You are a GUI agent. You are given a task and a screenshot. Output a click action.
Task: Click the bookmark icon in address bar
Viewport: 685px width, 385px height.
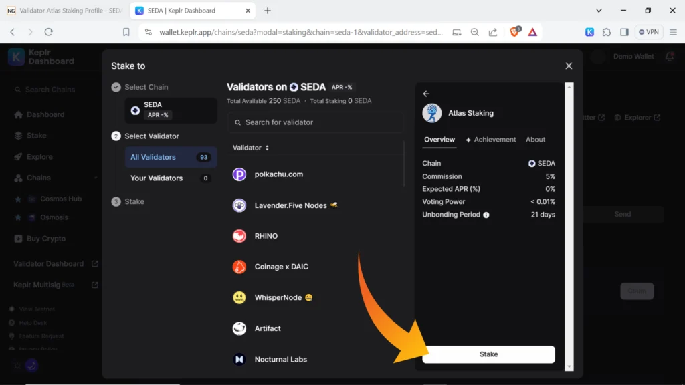[x=126, y=31]
